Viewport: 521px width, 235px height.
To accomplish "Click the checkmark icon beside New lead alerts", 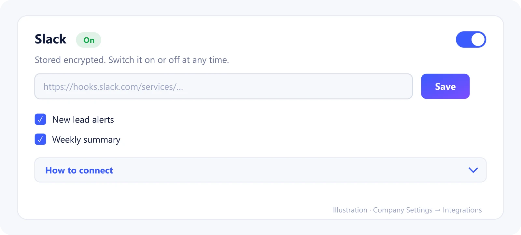I will click(40, 120).
